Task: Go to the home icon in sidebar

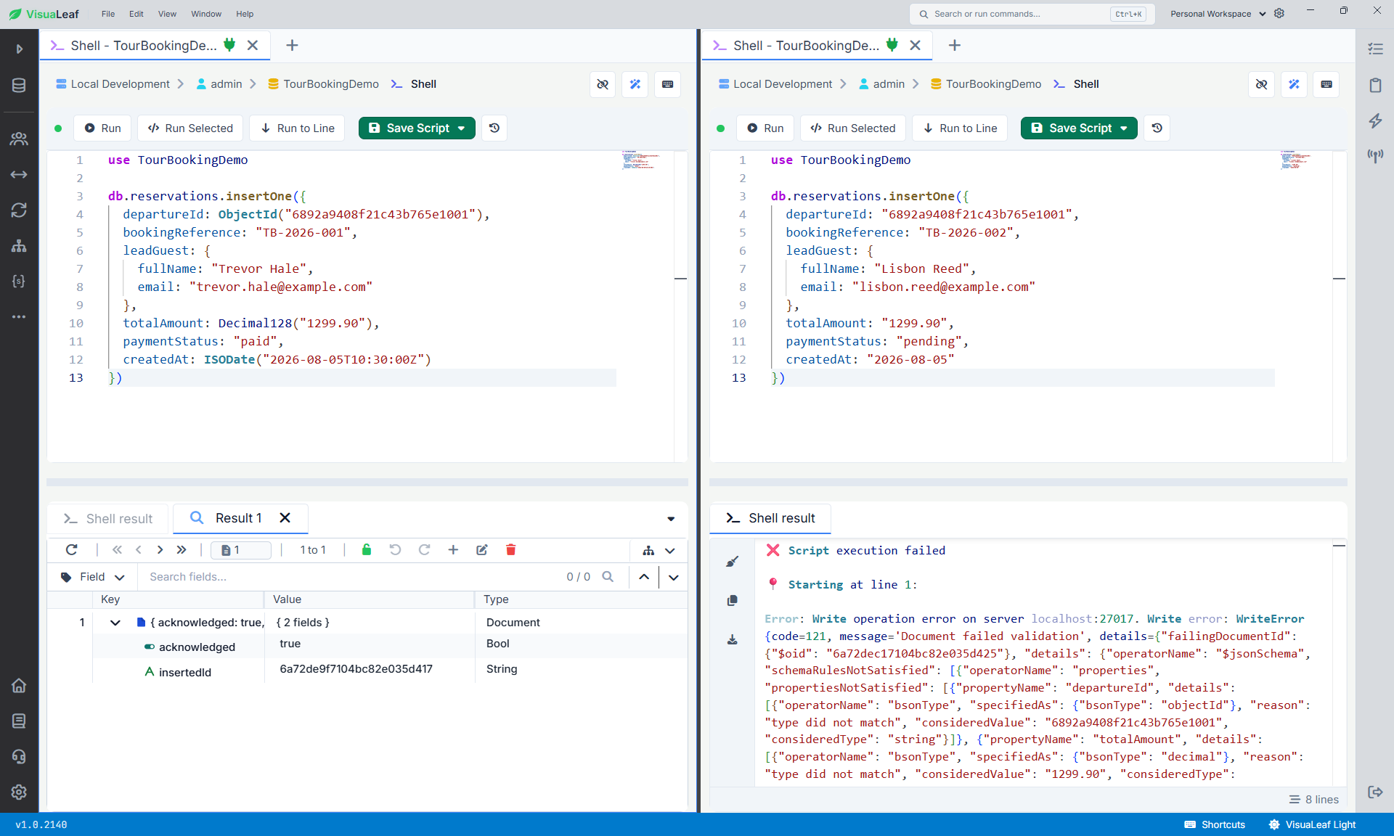Action: (x=19, y=685)
